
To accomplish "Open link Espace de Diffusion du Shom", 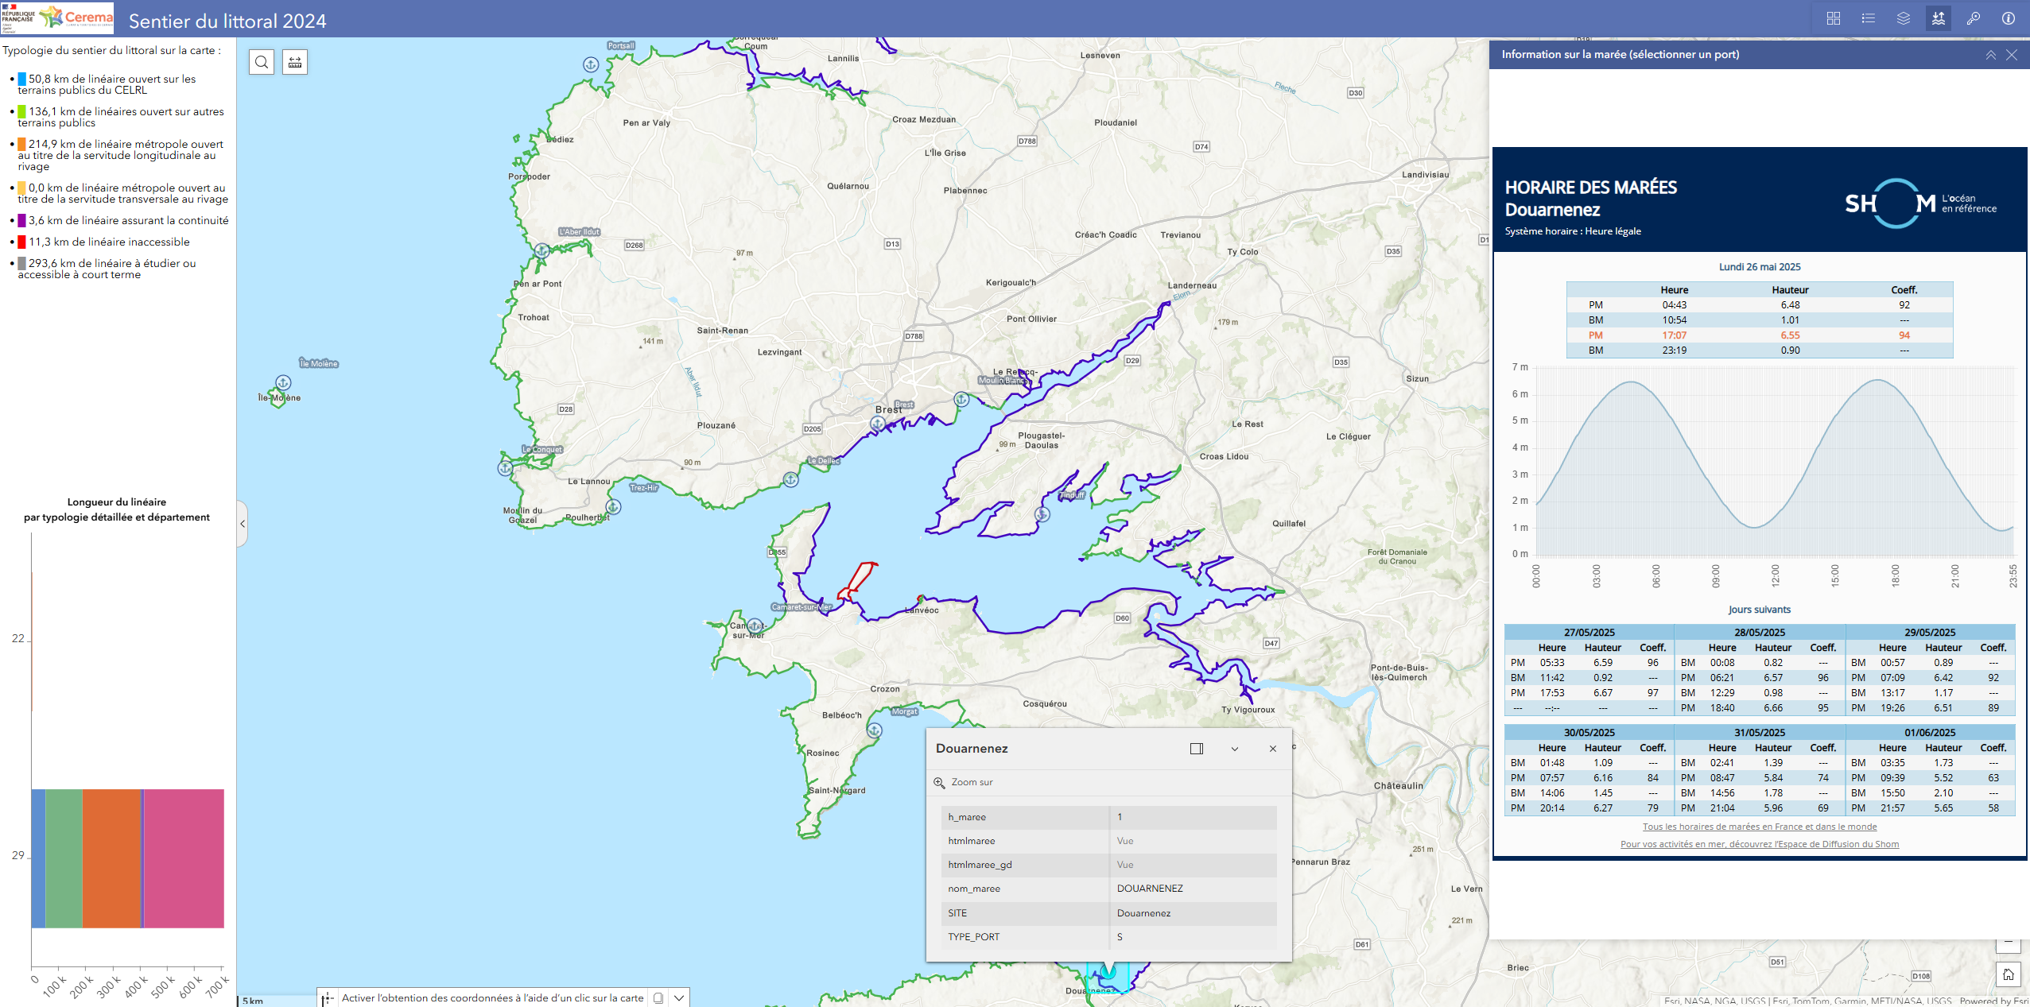I will 1760,844.
